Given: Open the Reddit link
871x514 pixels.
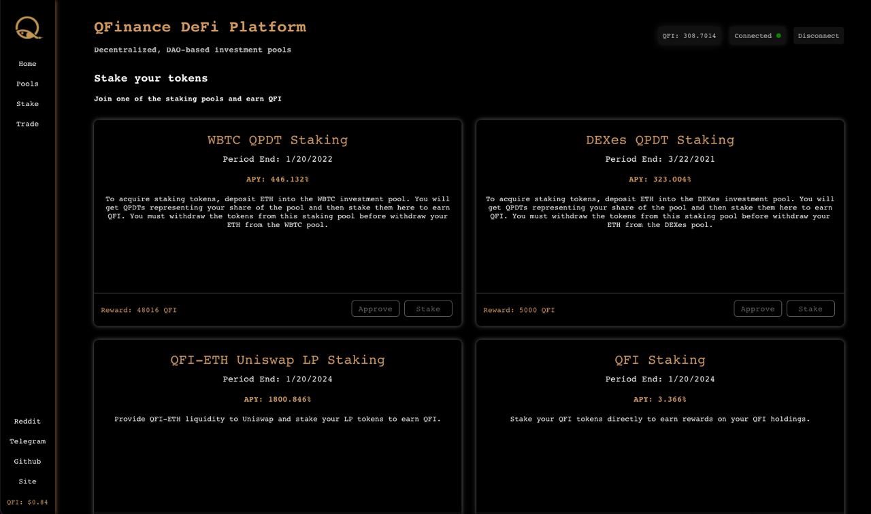Looking at the screenshot, I should click(x=27, y=422).
